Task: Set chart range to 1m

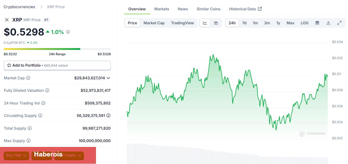Action: 255,23
